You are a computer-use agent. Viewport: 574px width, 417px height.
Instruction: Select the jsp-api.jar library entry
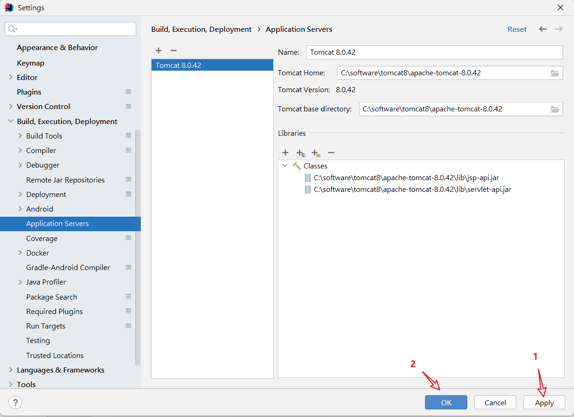point(407,178)
